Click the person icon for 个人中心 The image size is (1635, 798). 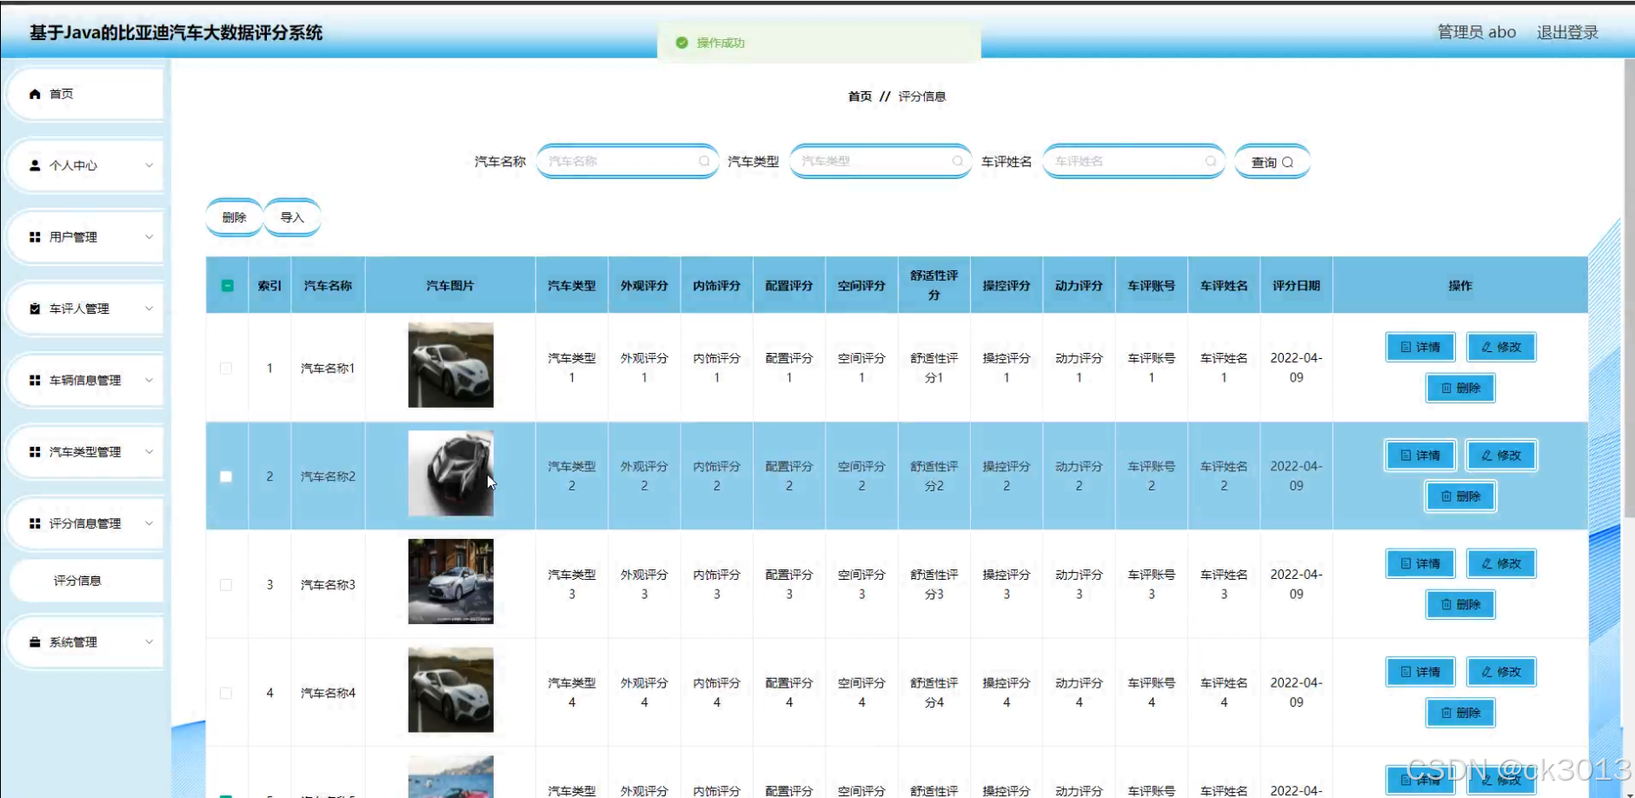pyautogui.click(x=35, y=165)
